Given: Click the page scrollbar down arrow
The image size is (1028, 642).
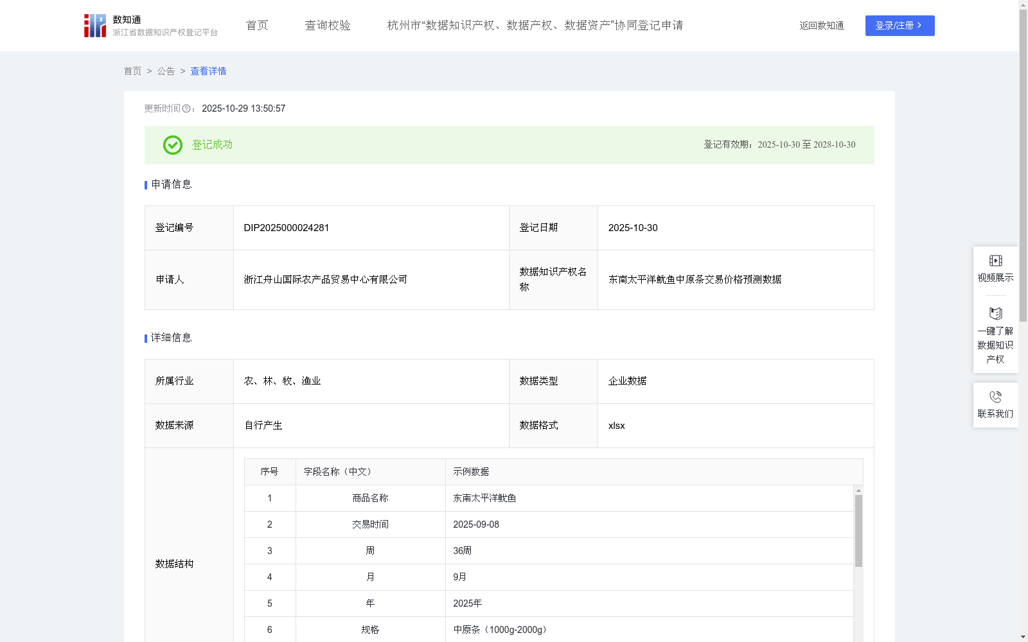Looking at the screenshot, I should click(x=1023, y=637).
